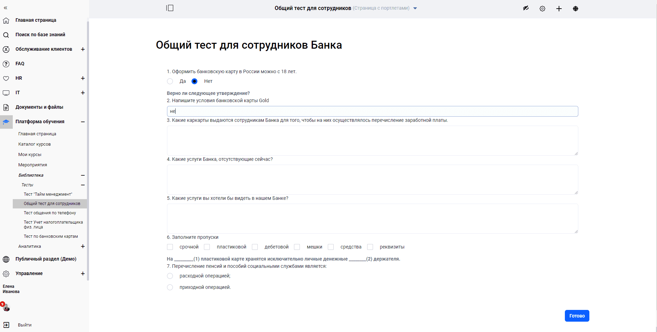Collapse the left sidebar with double-chevron icon
657x332 pixels.
pos(6,8)
